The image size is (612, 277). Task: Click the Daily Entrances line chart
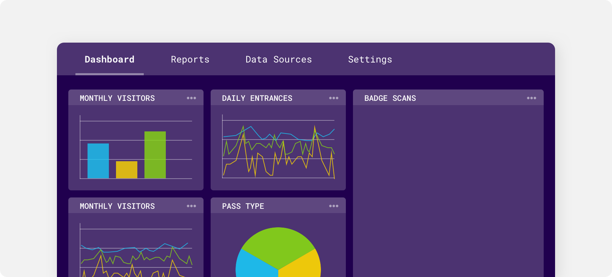[x=278, y=147]
